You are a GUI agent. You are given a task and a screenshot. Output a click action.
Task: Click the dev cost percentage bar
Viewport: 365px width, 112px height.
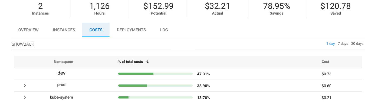point(155,74)
